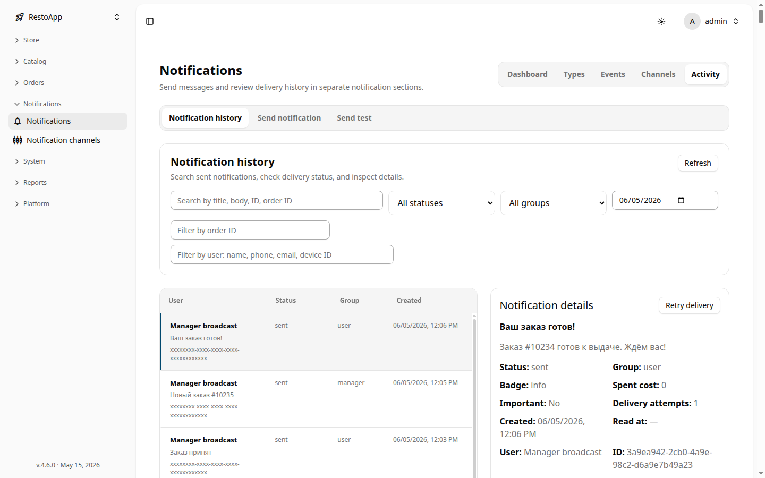The width and height of the screenshot is (765, 478).
Task: Open the Send test sub-tab
Action: pos(354,118)
